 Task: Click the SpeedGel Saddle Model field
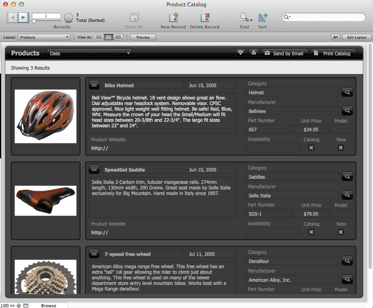click(341, 214)
